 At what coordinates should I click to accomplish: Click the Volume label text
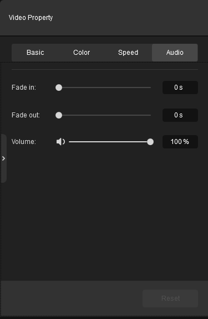tap(24, 142)
